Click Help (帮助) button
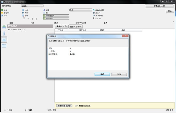This screenshot has width=176, height=113. point(170,11)
